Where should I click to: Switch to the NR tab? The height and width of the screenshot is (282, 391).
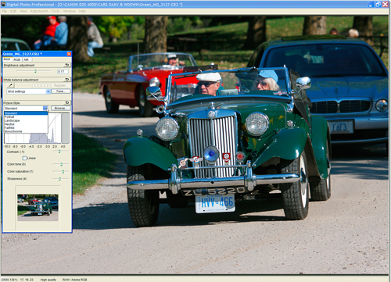(x=27, y=59)
